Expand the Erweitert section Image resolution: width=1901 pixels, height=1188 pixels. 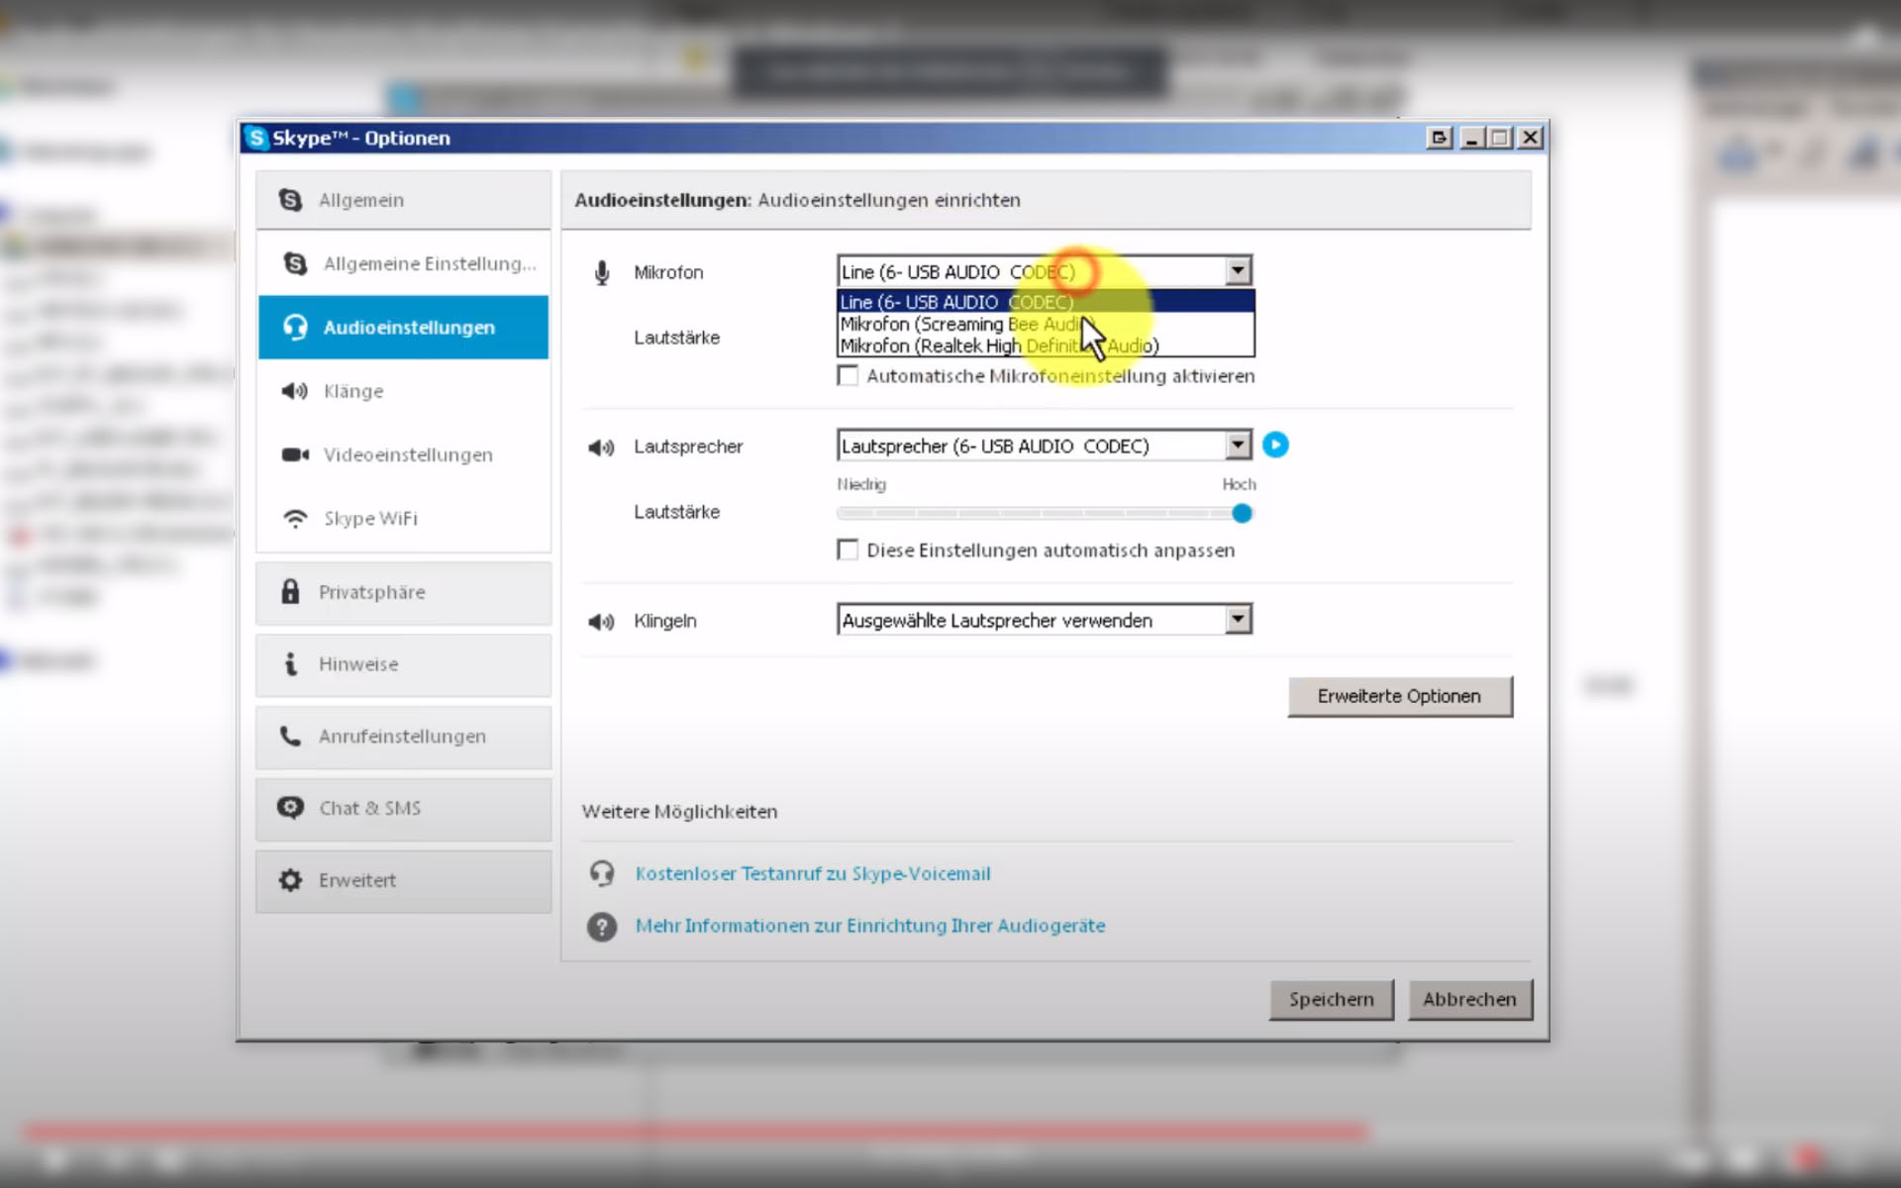tap(403, 881)
